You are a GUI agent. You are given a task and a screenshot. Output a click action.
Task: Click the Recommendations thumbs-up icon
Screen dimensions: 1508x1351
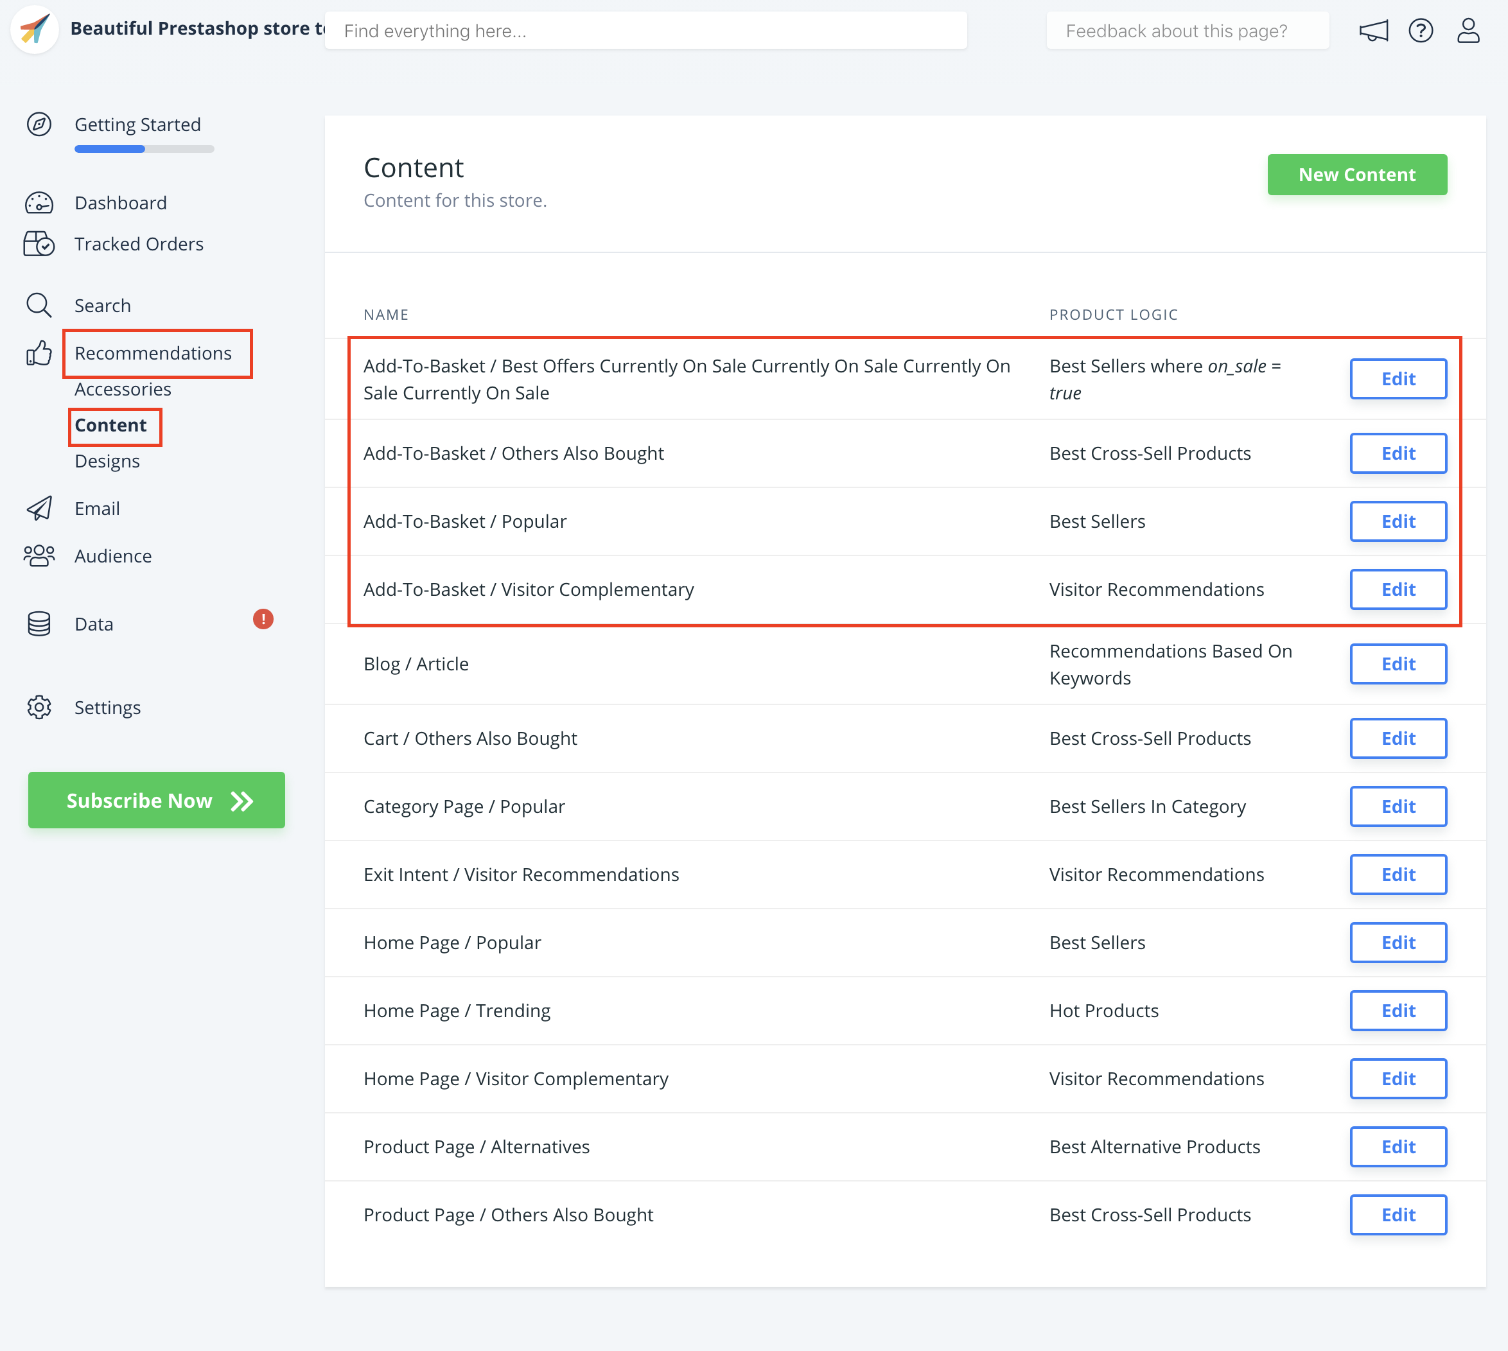coord(39,353)
